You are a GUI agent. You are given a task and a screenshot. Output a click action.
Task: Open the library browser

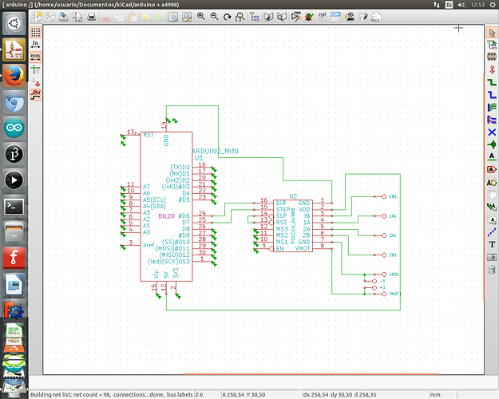[282, 17]
